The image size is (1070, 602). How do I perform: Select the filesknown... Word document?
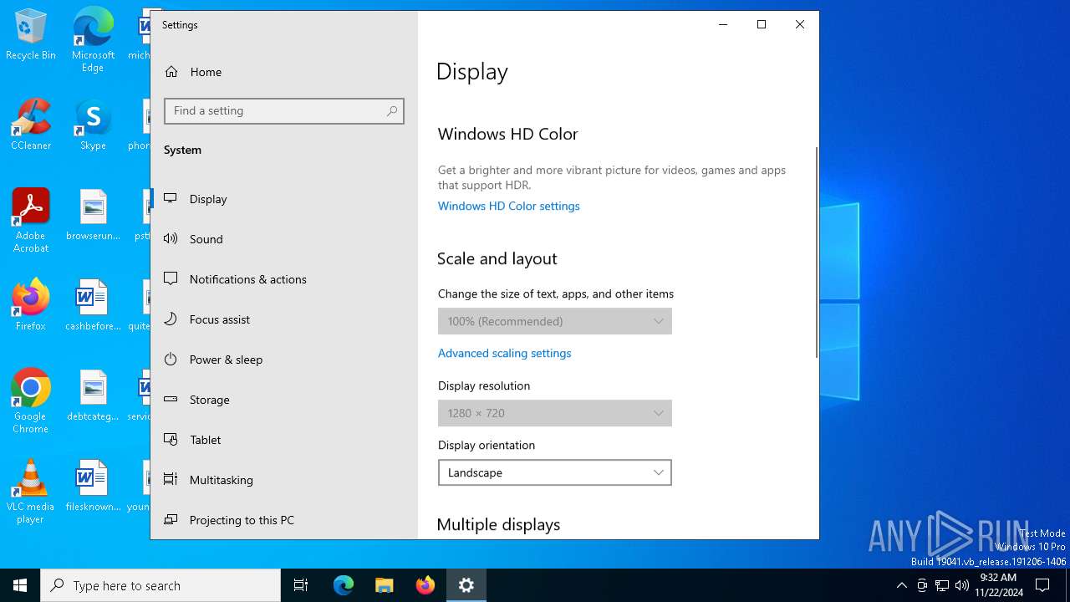tap(93, 486)
